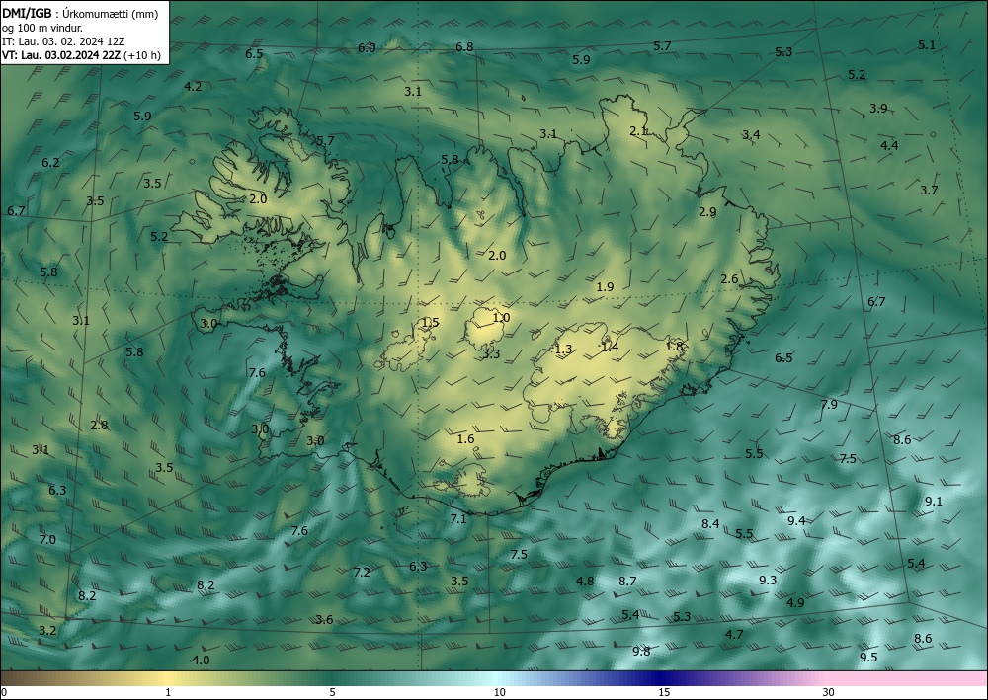Click the legend scale label '1'
988x700 pixels.
coord(168,692)
